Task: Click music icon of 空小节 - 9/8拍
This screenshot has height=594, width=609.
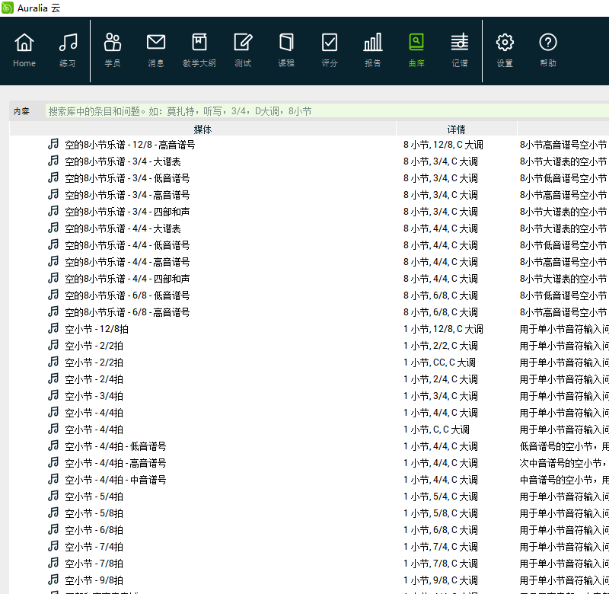Action: 53,580
